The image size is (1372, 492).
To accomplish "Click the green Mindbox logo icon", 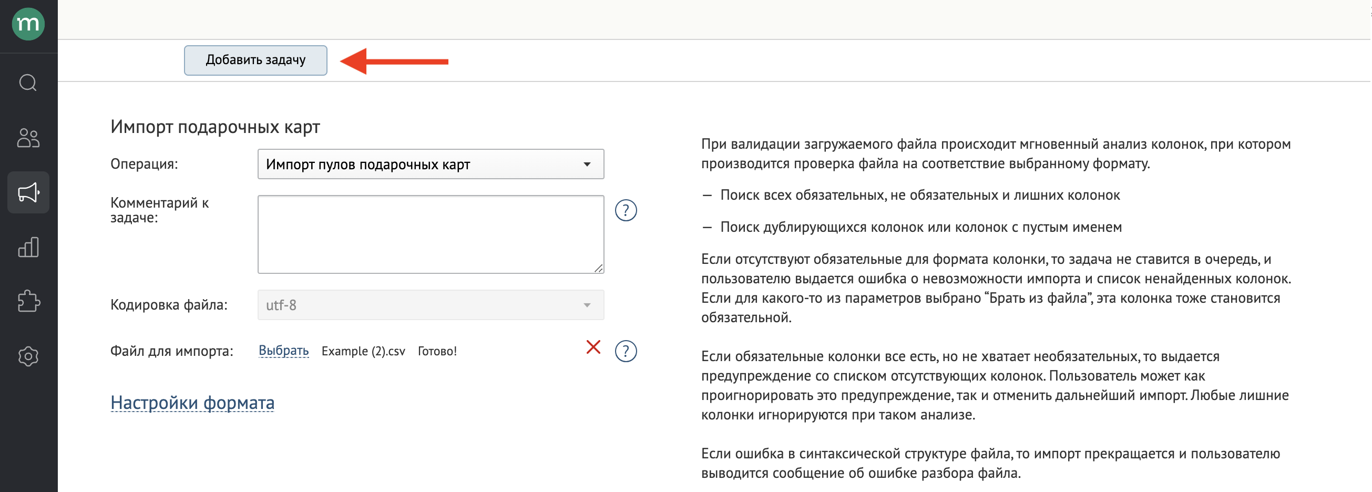I will pyautogui.click(x=28, y=24).
